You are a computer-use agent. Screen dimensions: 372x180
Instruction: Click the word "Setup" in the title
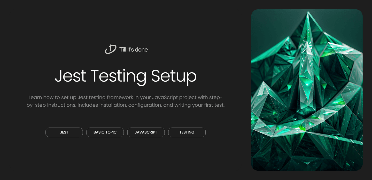pos(174,76)
